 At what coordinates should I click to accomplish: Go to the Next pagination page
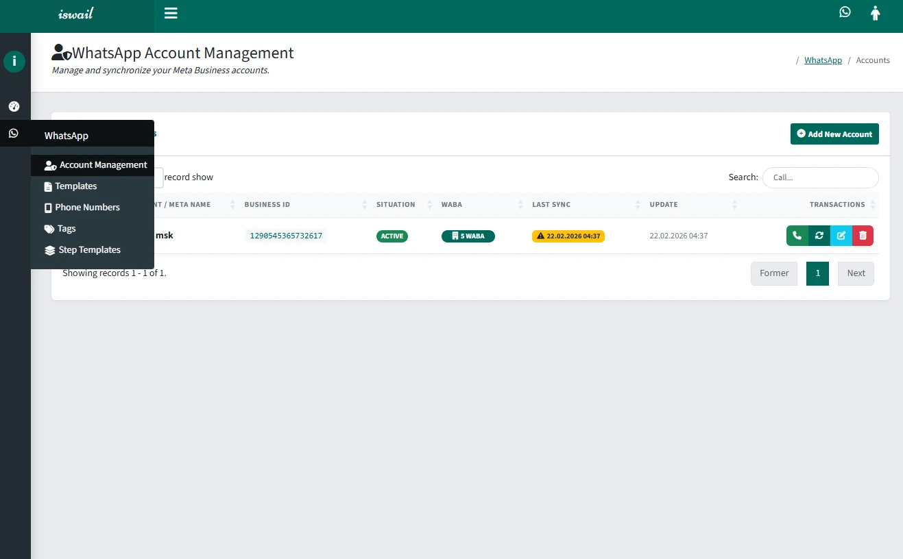(856, 273)
